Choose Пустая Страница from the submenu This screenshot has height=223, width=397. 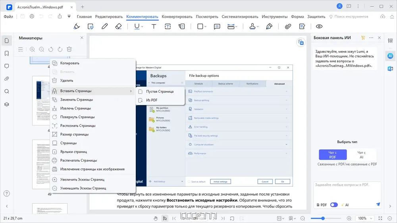(x=160, y=91)
